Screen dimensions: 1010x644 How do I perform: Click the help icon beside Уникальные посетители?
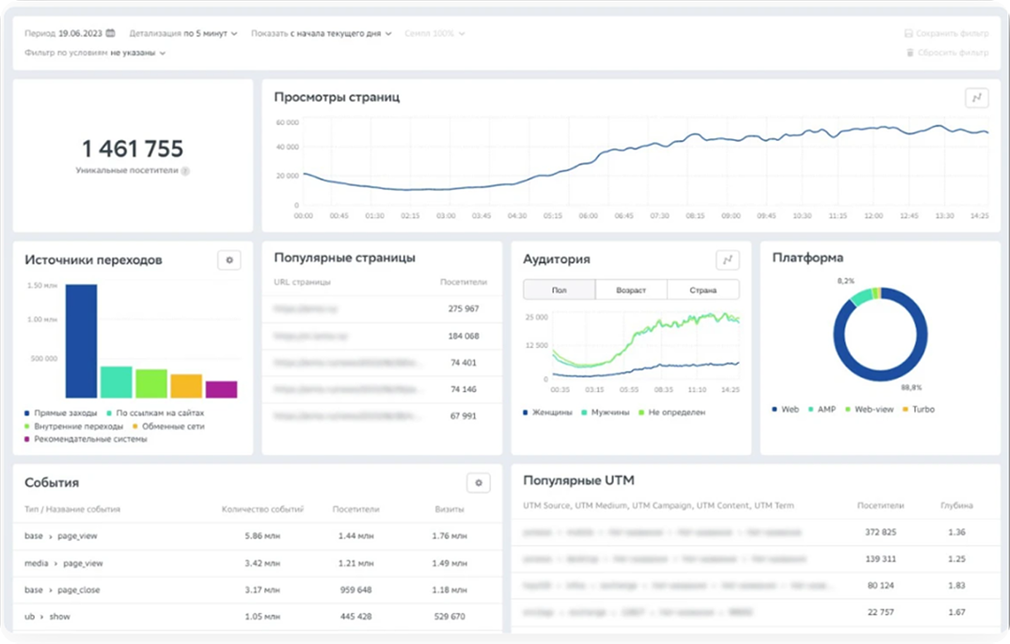pos(186,171)
